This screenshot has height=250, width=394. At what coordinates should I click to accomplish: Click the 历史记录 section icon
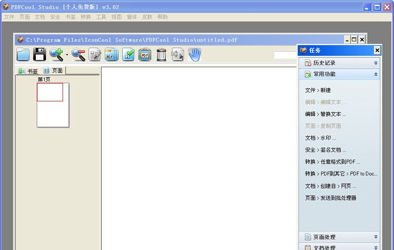coord(308,63)
